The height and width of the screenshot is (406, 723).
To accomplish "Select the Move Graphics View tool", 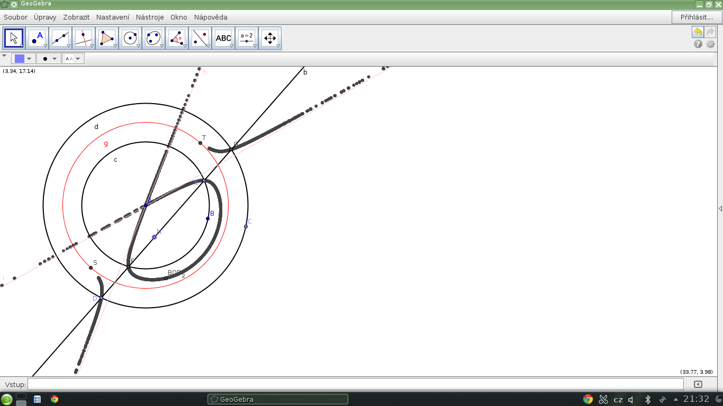I will pyautogui.click(x=270, y=38).
